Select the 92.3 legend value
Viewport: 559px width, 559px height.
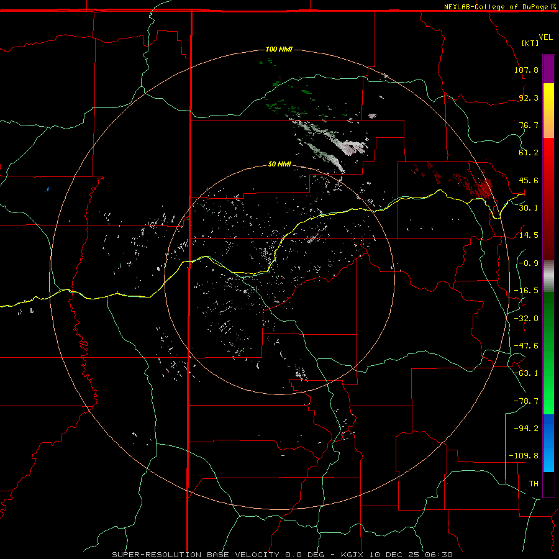coord(529,98)
